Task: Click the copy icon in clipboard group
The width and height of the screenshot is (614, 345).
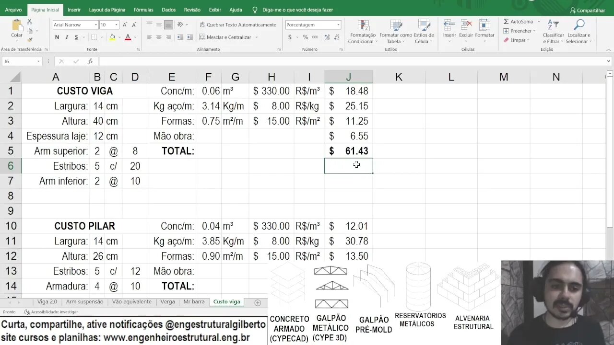Action: (x=30, y=31)
